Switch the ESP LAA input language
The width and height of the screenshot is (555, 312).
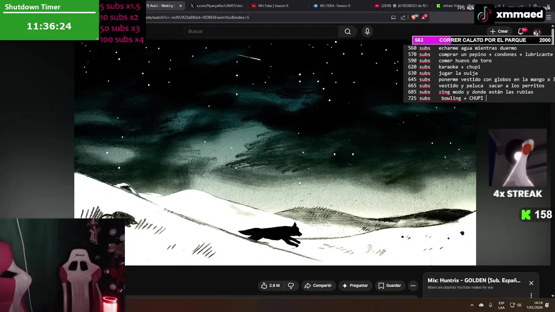[x=502, y=305]
